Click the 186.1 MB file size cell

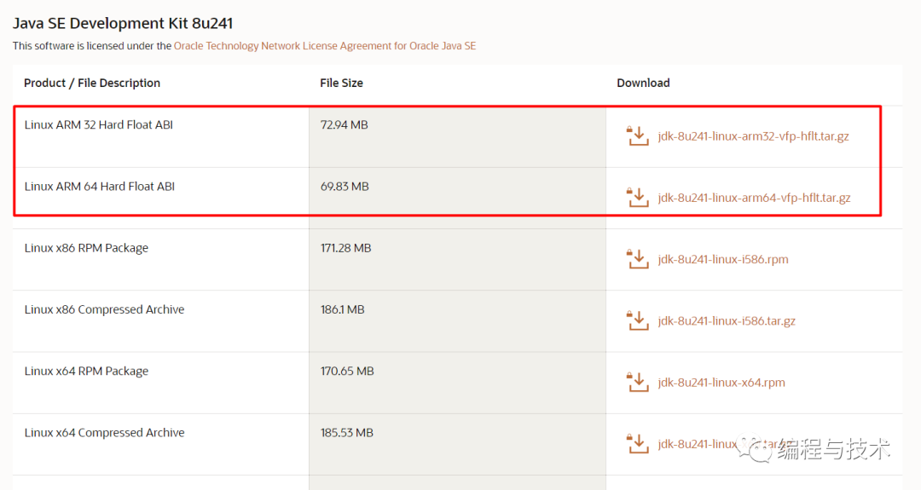coord(342,309)
